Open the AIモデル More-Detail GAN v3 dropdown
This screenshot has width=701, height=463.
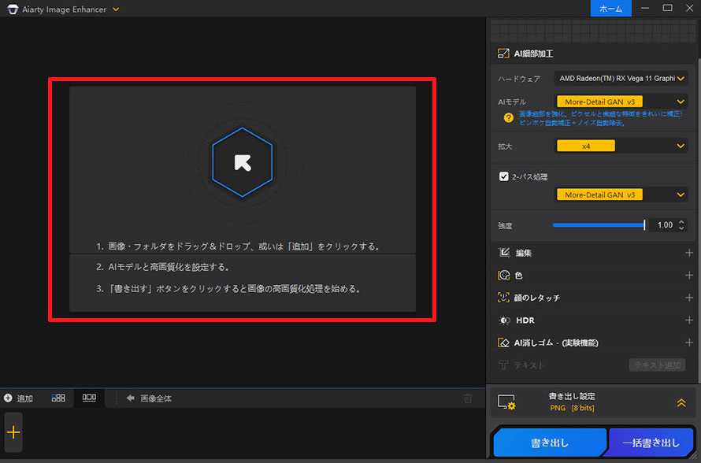tap(621, 102)
